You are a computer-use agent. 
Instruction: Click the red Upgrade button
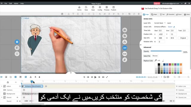(x=157, y=3)
